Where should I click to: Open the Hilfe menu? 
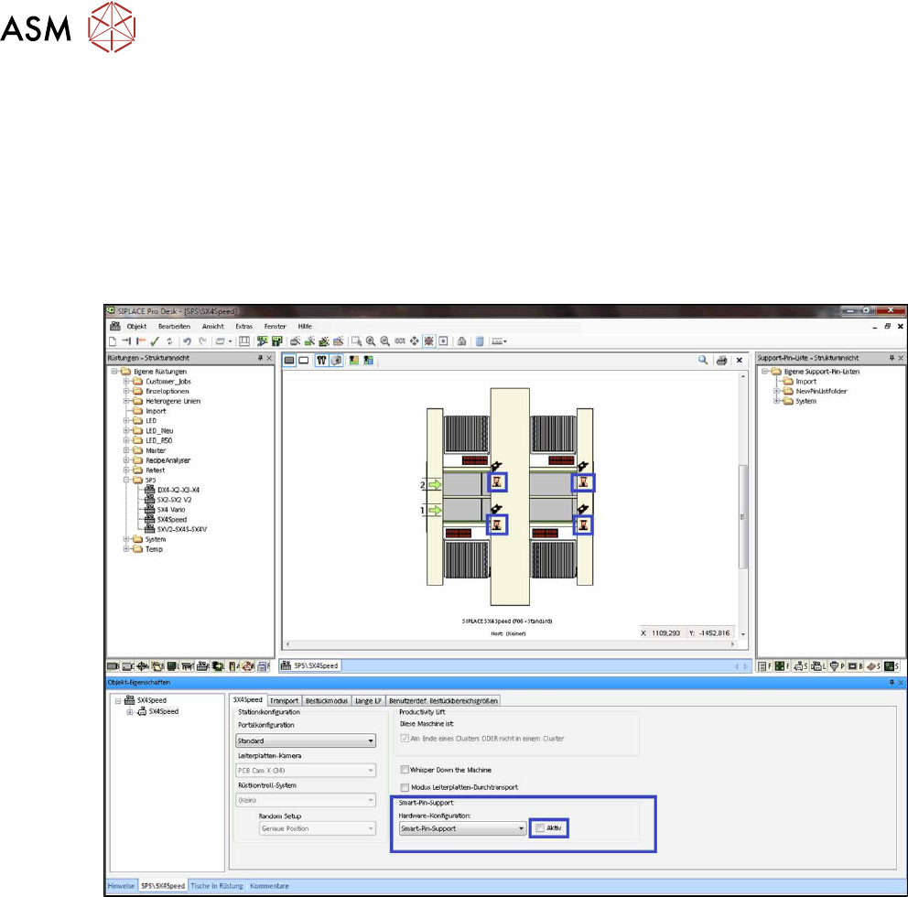click(305, 326)
